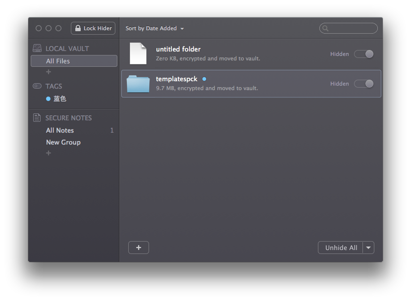This screenshot has height=301, width=411.
Task: Click the Tags section icon
Action: [37, 86]
